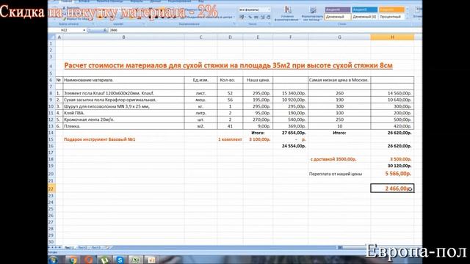The width and height of the screenshot is (470, 264).
Task: Open the Главная ribbon tab
Action: [x=67, y=1]
